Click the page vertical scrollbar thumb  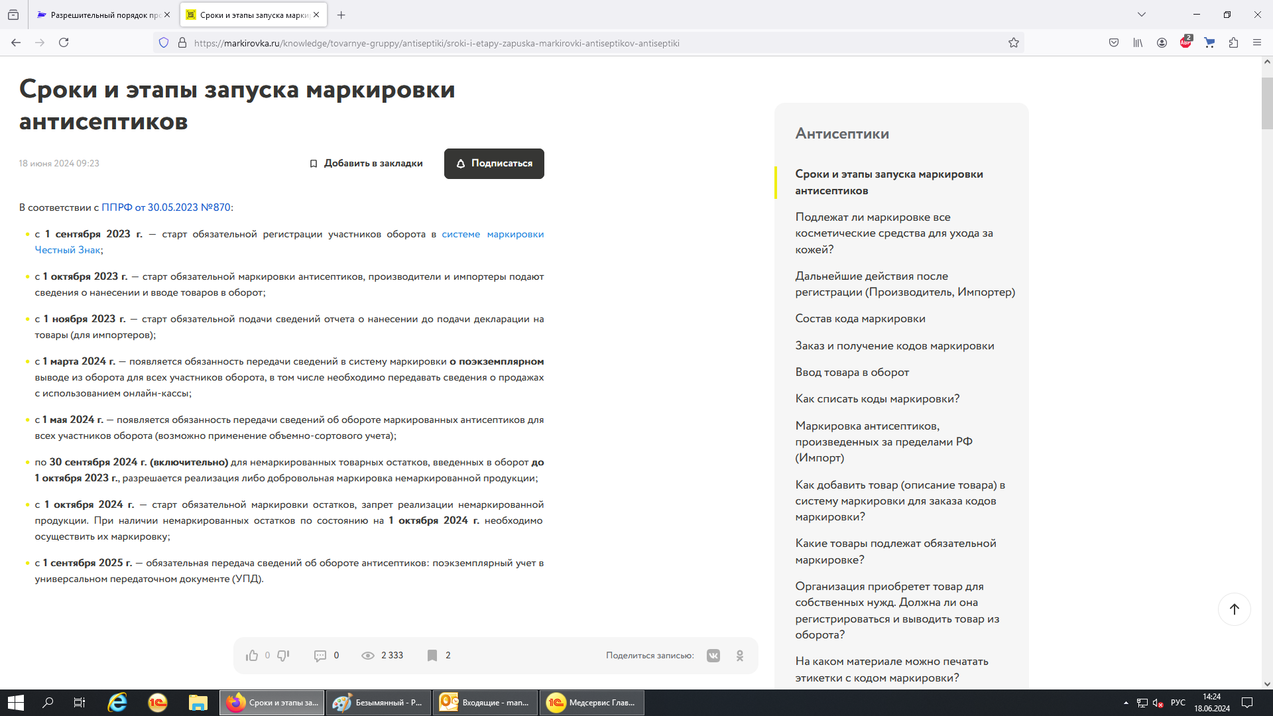click(x=1266, y=103)
